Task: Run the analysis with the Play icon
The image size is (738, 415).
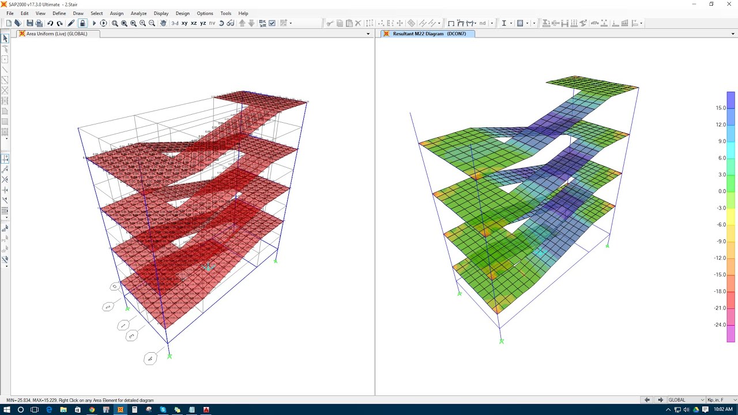Action: click(x=94, y=23)
